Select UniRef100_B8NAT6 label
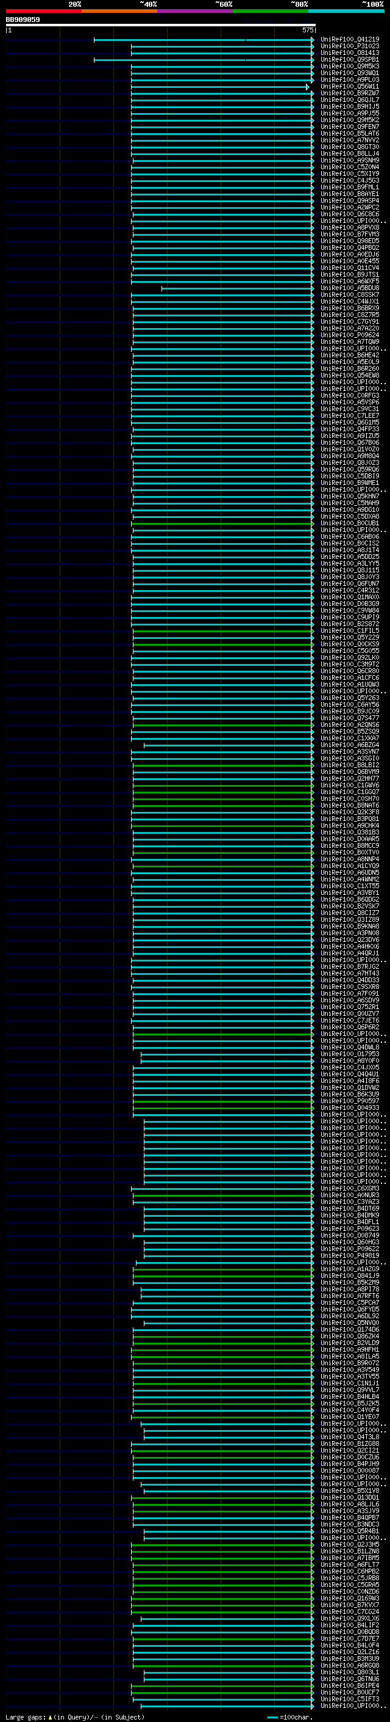This screenshot has height=1722, width=390. click(x=350, y=806)
